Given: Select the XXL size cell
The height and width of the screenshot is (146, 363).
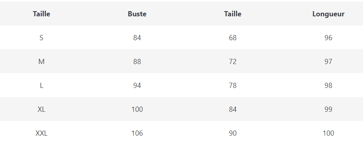Looking at the screenshot, I should [41, 133].
